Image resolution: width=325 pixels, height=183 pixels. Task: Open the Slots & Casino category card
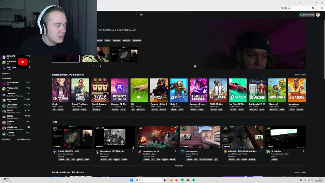[100, 90]
